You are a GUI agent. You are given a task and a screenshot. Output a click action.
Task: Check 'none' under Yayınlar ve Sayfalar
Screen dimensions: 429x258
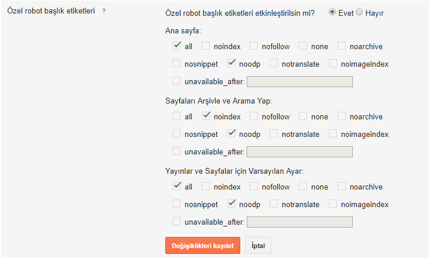click(303, 187)
